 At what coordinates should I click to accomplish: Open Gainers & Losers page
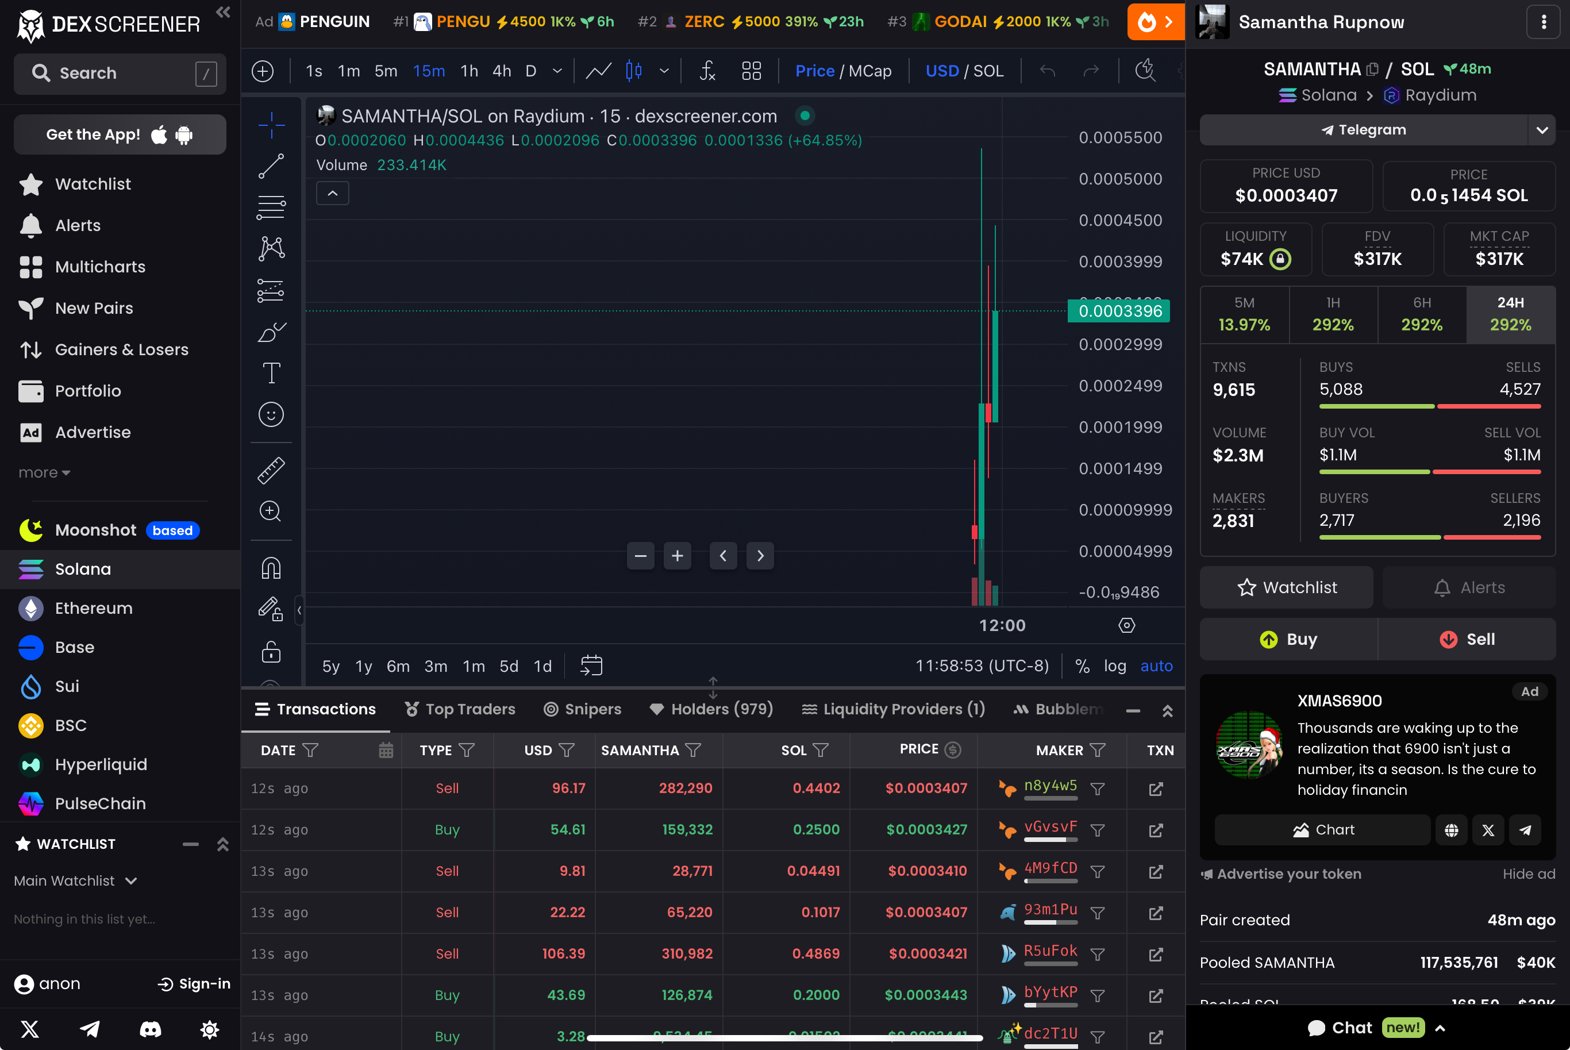tap(121, 349)
